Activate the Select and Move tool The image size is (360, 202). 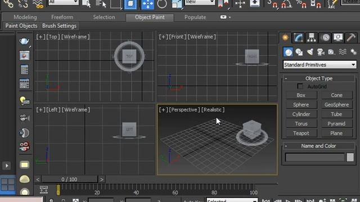point(147,4)
